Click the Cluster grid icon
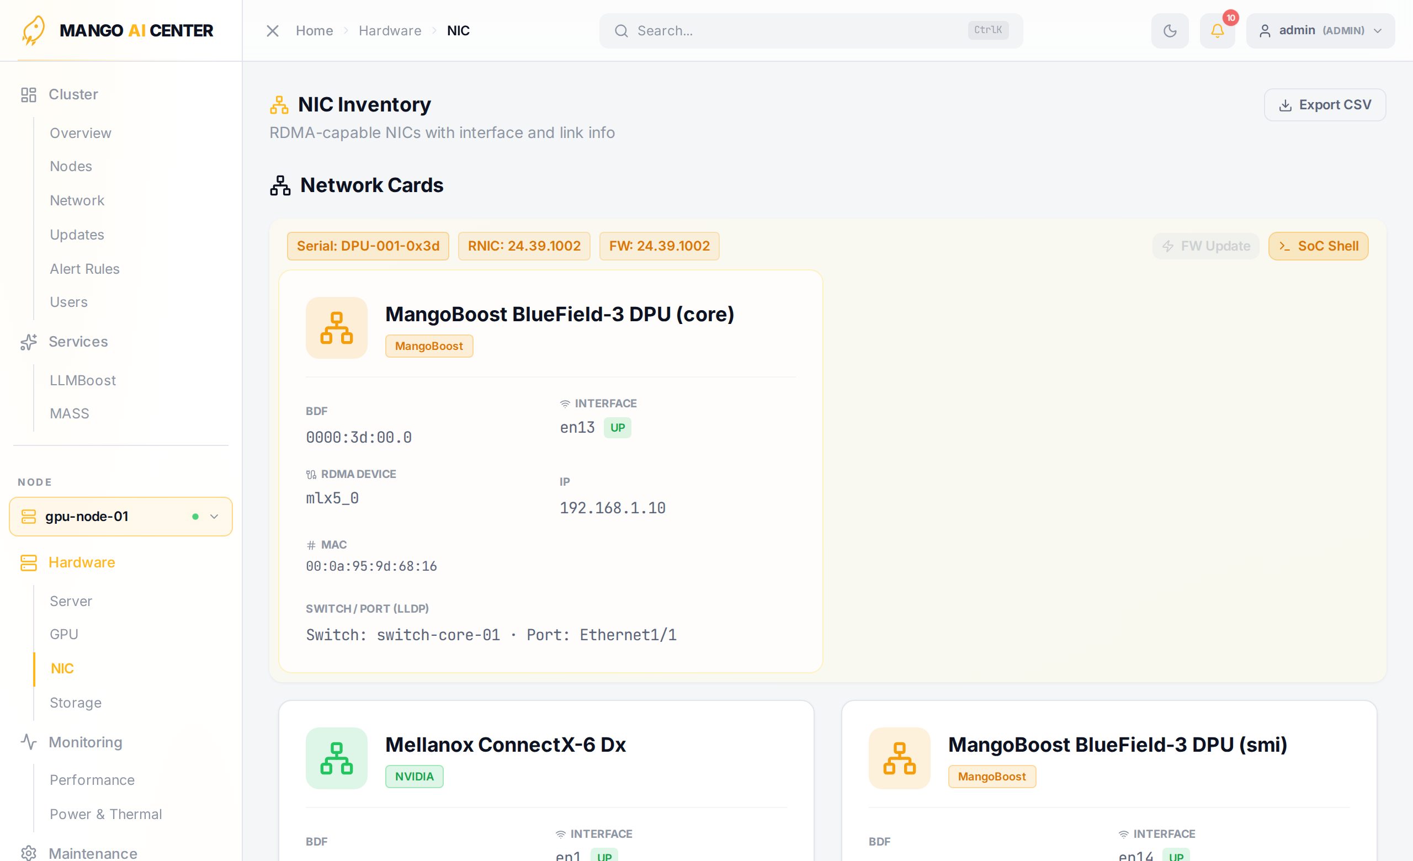Viewport: 1413px width, 861px height. [x=29, y=94]
